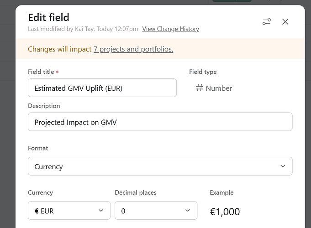
Task: Open the 7 projects and portfolios link
Action: click(133, 49)
